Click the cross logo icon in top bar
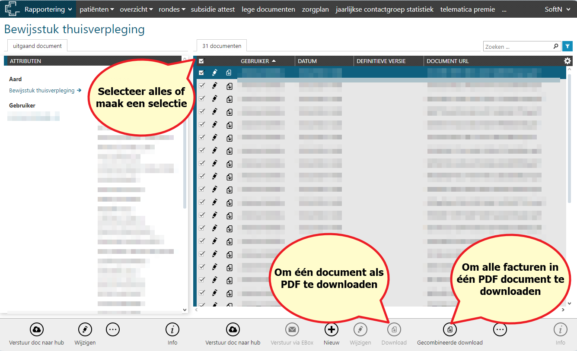Viewport: 577px width, 351px height. tap(12, 9)
